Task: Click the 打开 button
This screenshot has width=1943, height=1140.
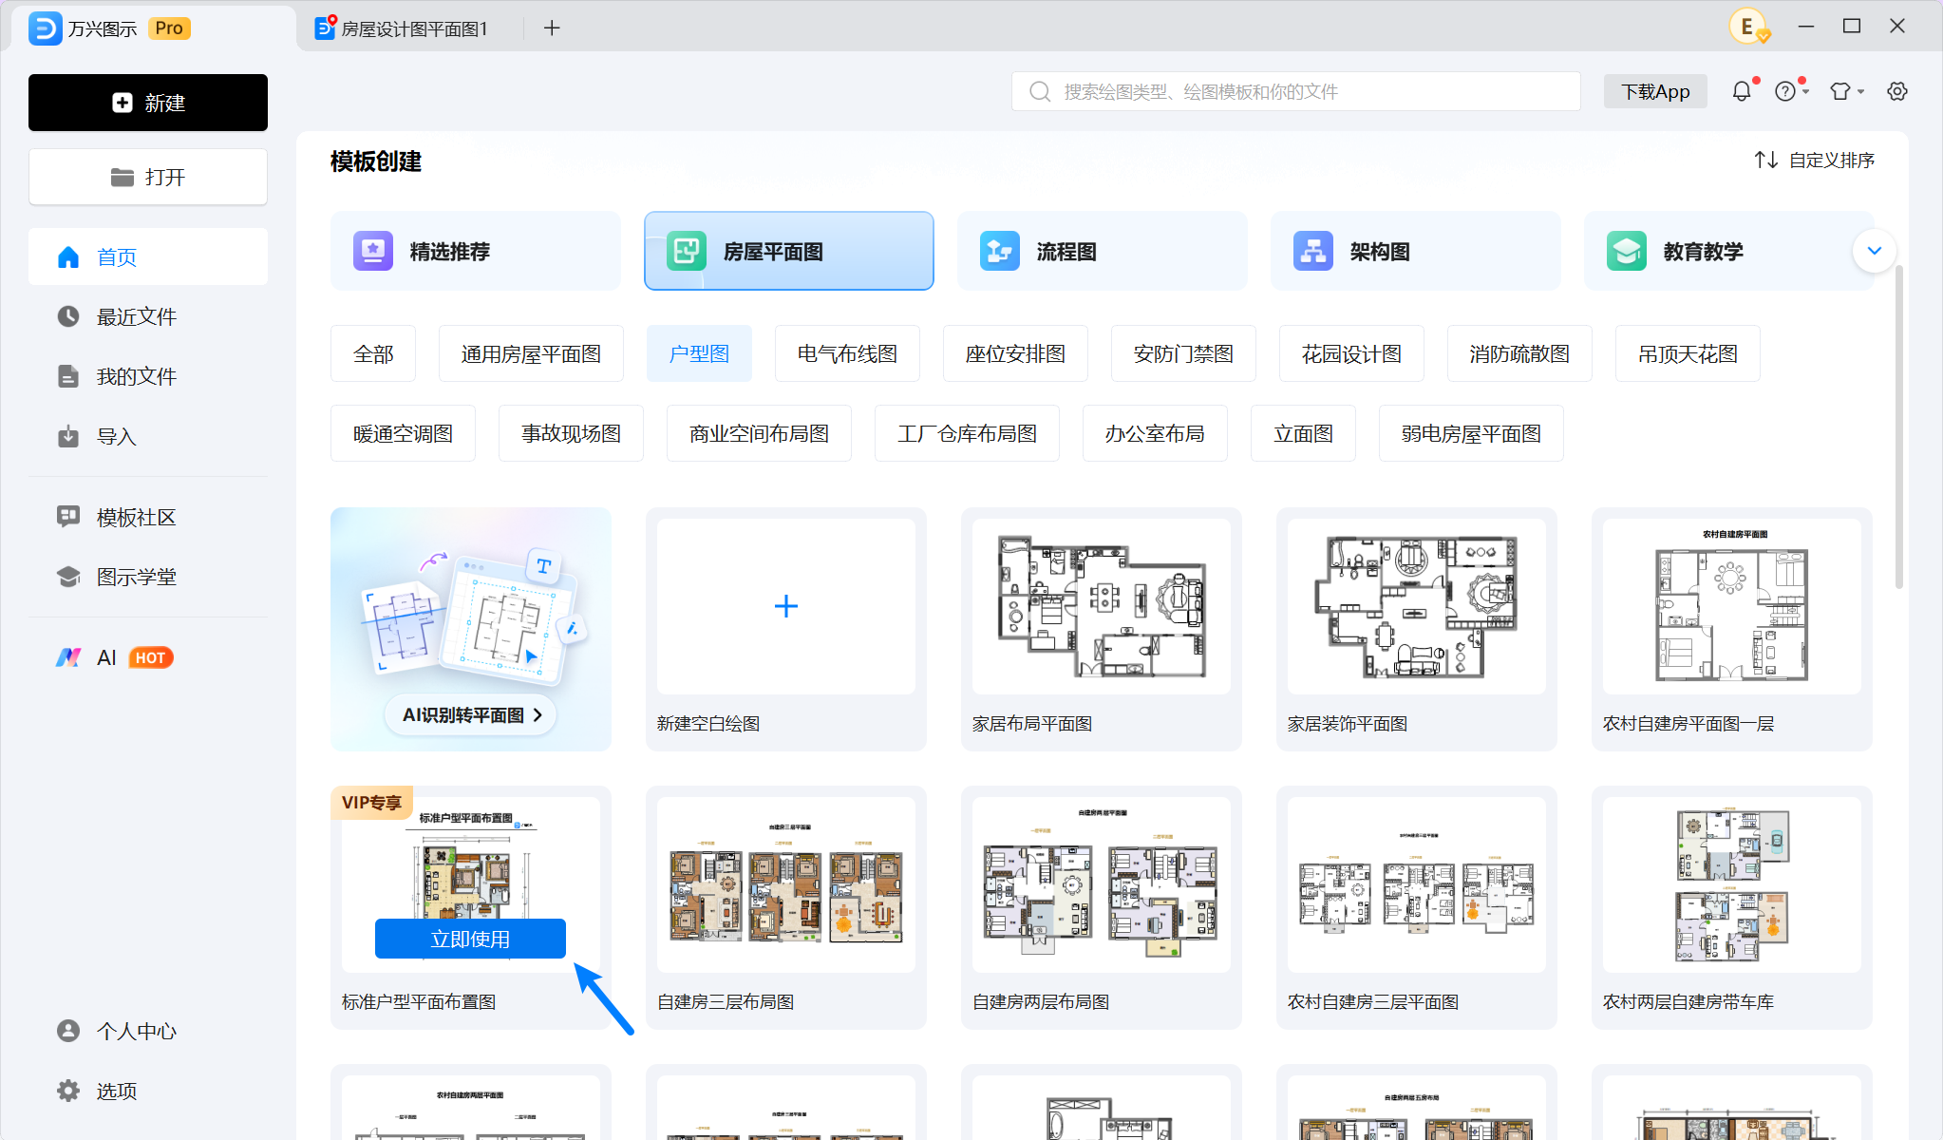Action: pos(148,177)
